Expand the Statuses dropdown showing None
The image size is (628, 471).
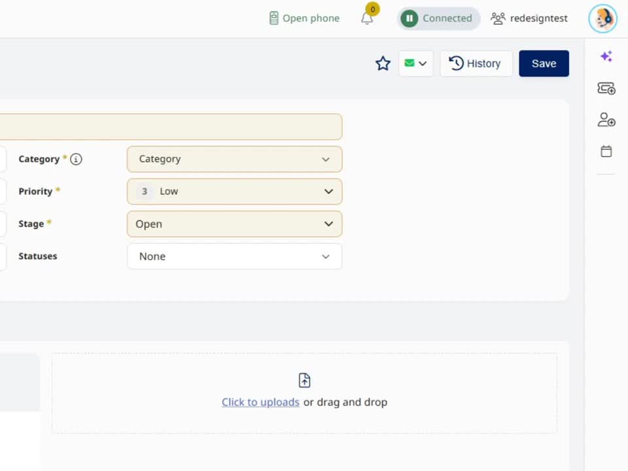(234, 256)
